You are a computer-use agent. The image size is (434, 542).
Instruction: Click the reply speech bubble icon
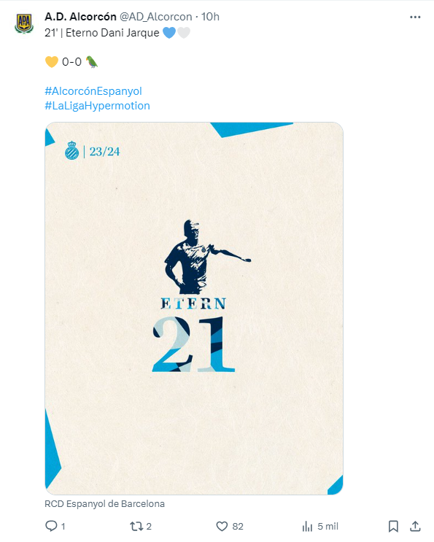[51, 526]
